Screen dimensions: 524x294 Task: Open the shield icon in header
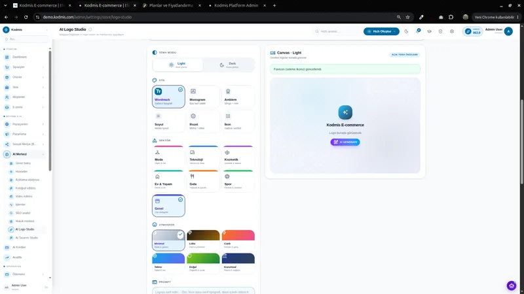pyautogui.click(x=440, y=31)
